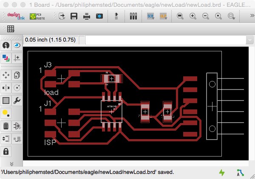Expand more tools in left toolbar
The image size is (255, 179).
click(x=11, y=164)
